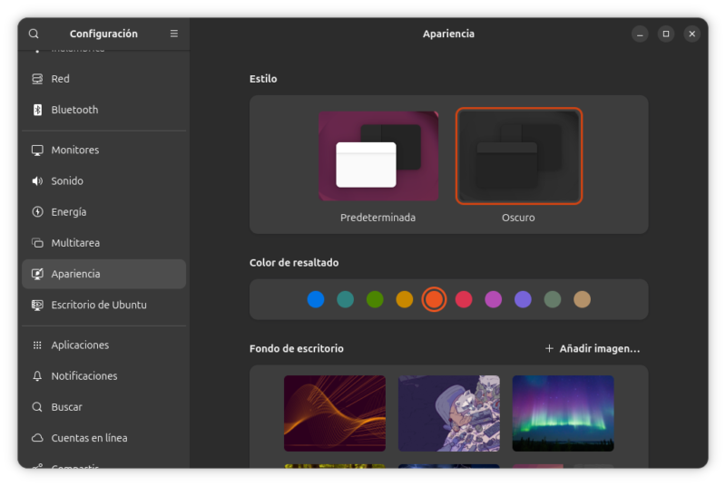
Task: Click the Cuentas en línea cloud icon
Action: [37, 438]
